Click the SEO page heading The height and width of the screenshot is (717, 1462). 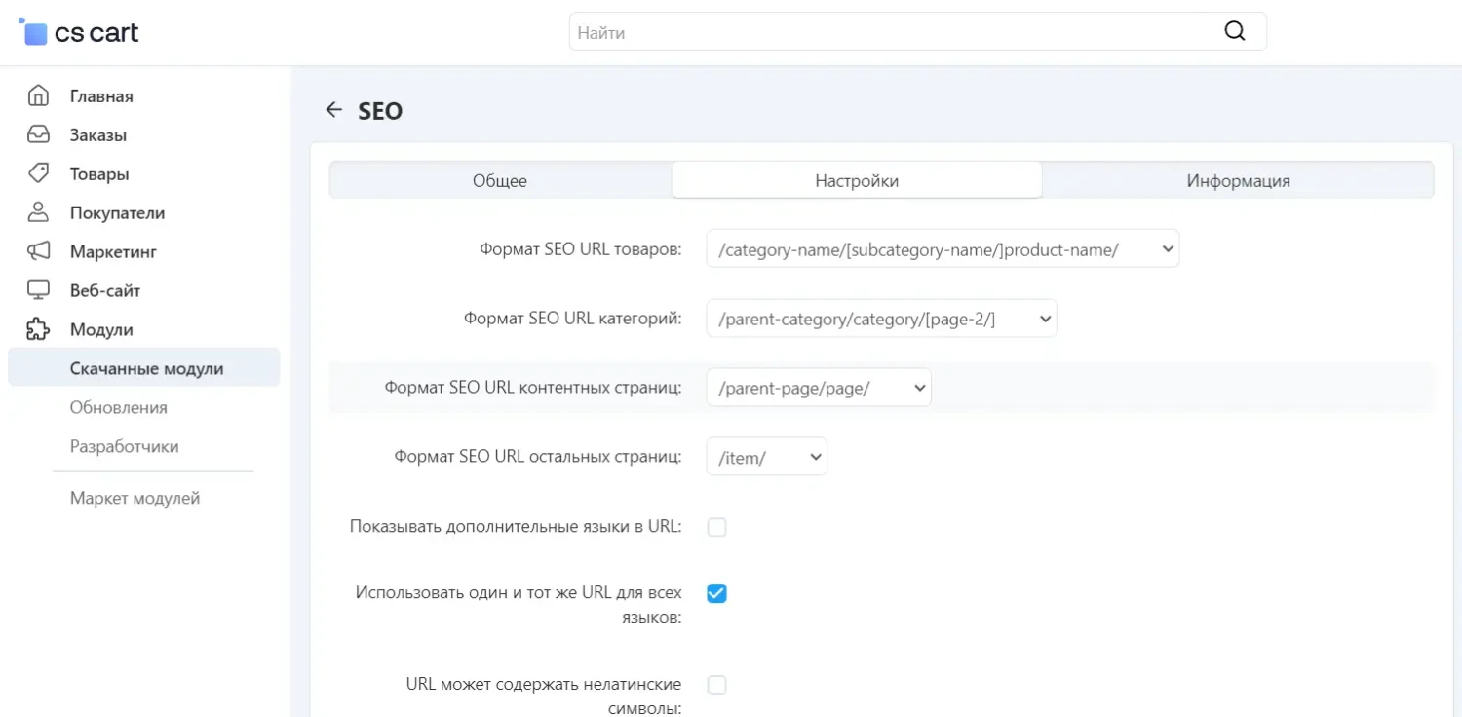point(380,111)
